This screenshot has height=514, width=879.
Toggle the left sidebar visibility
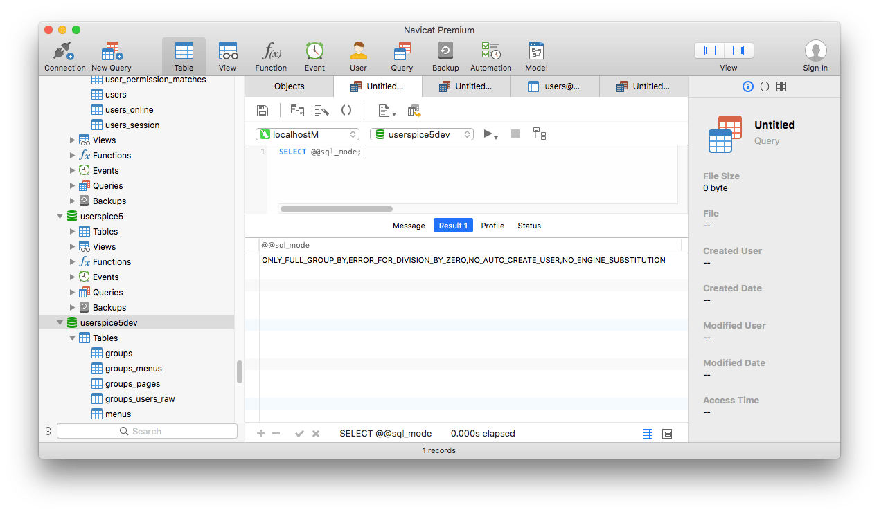[x=709, y=51]
